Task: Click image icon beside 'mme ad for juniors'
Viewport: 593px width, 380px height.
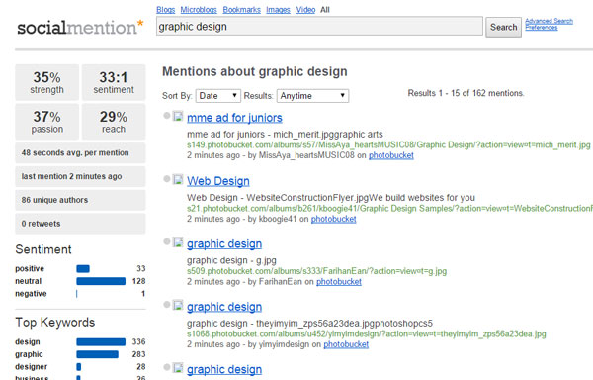Action: click(x=178, y=116)
